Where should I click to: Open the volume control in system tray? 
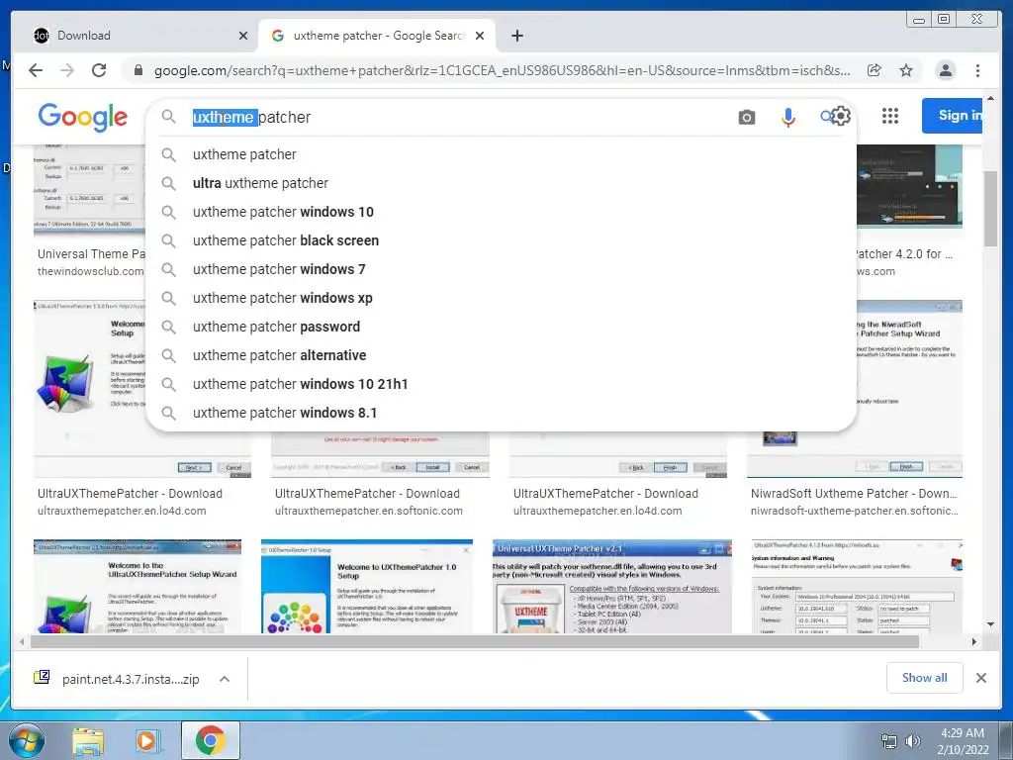[x=913, y=740]
